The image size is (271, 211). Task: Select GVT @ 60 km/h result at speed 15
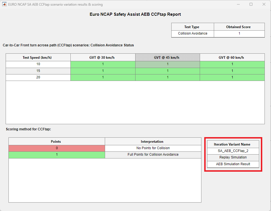[x=232, y=71]
